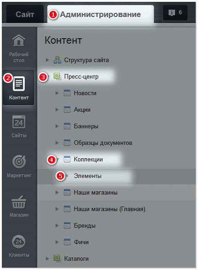The image size is (198, 270).
Task: Open Наши магазины (Главная) tree label
Action: click(x=110, y=209)
